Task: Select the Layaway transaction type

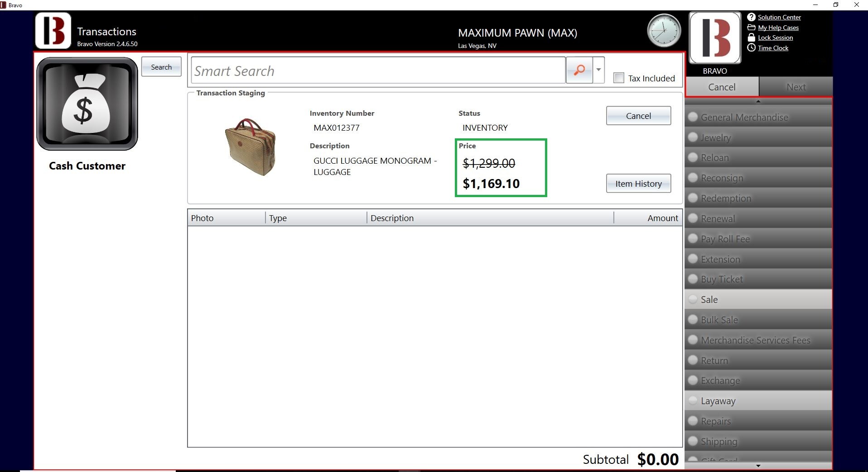Action: coord(758,401)
